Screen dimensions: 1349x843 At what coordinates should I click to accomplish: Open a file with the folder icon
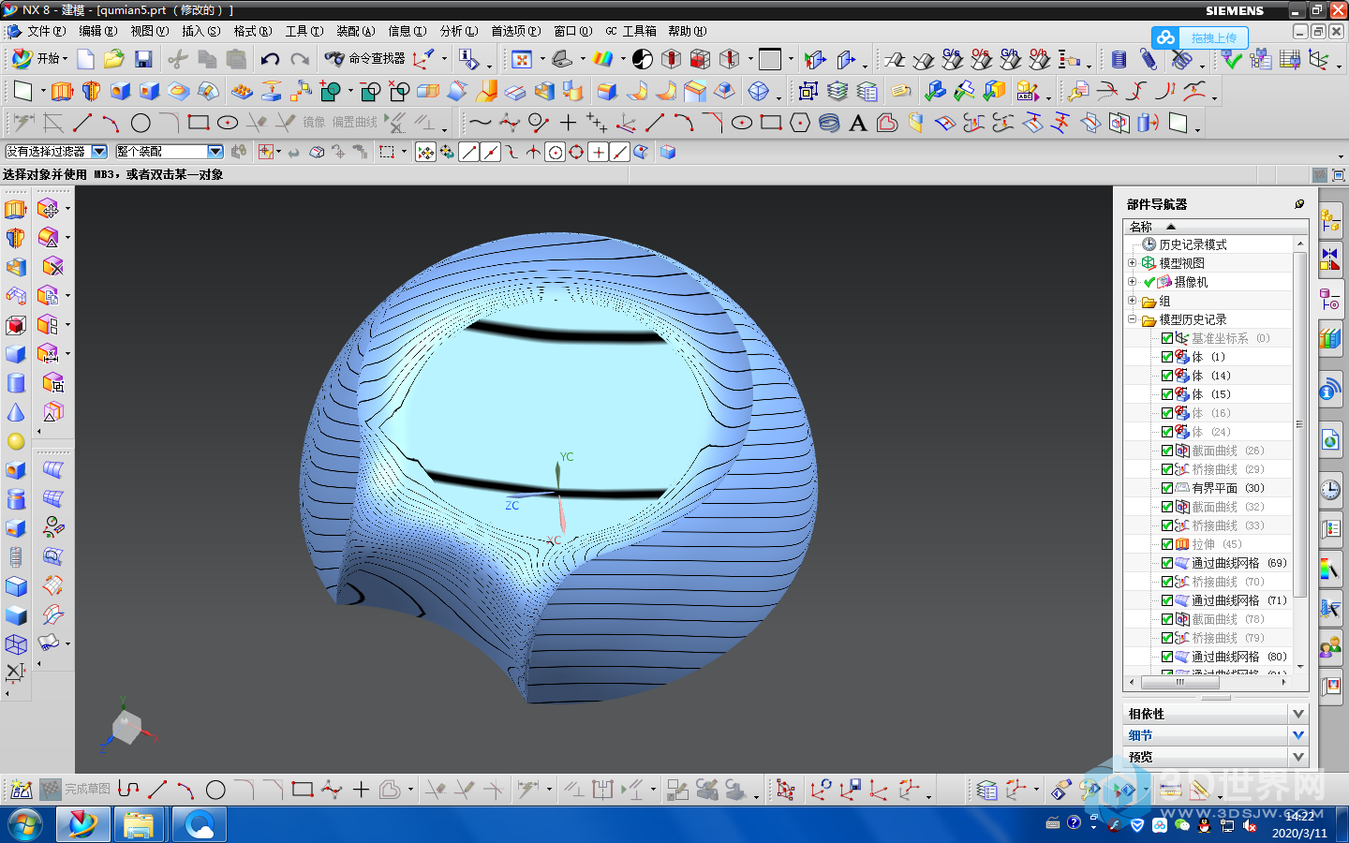coord(114,59)
